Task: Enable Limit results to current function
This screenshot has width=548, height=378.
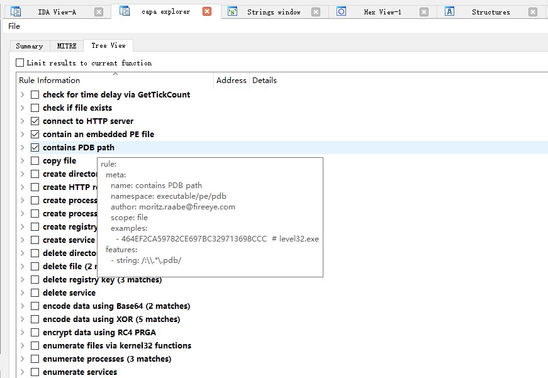Action: [x=20, y=63]
